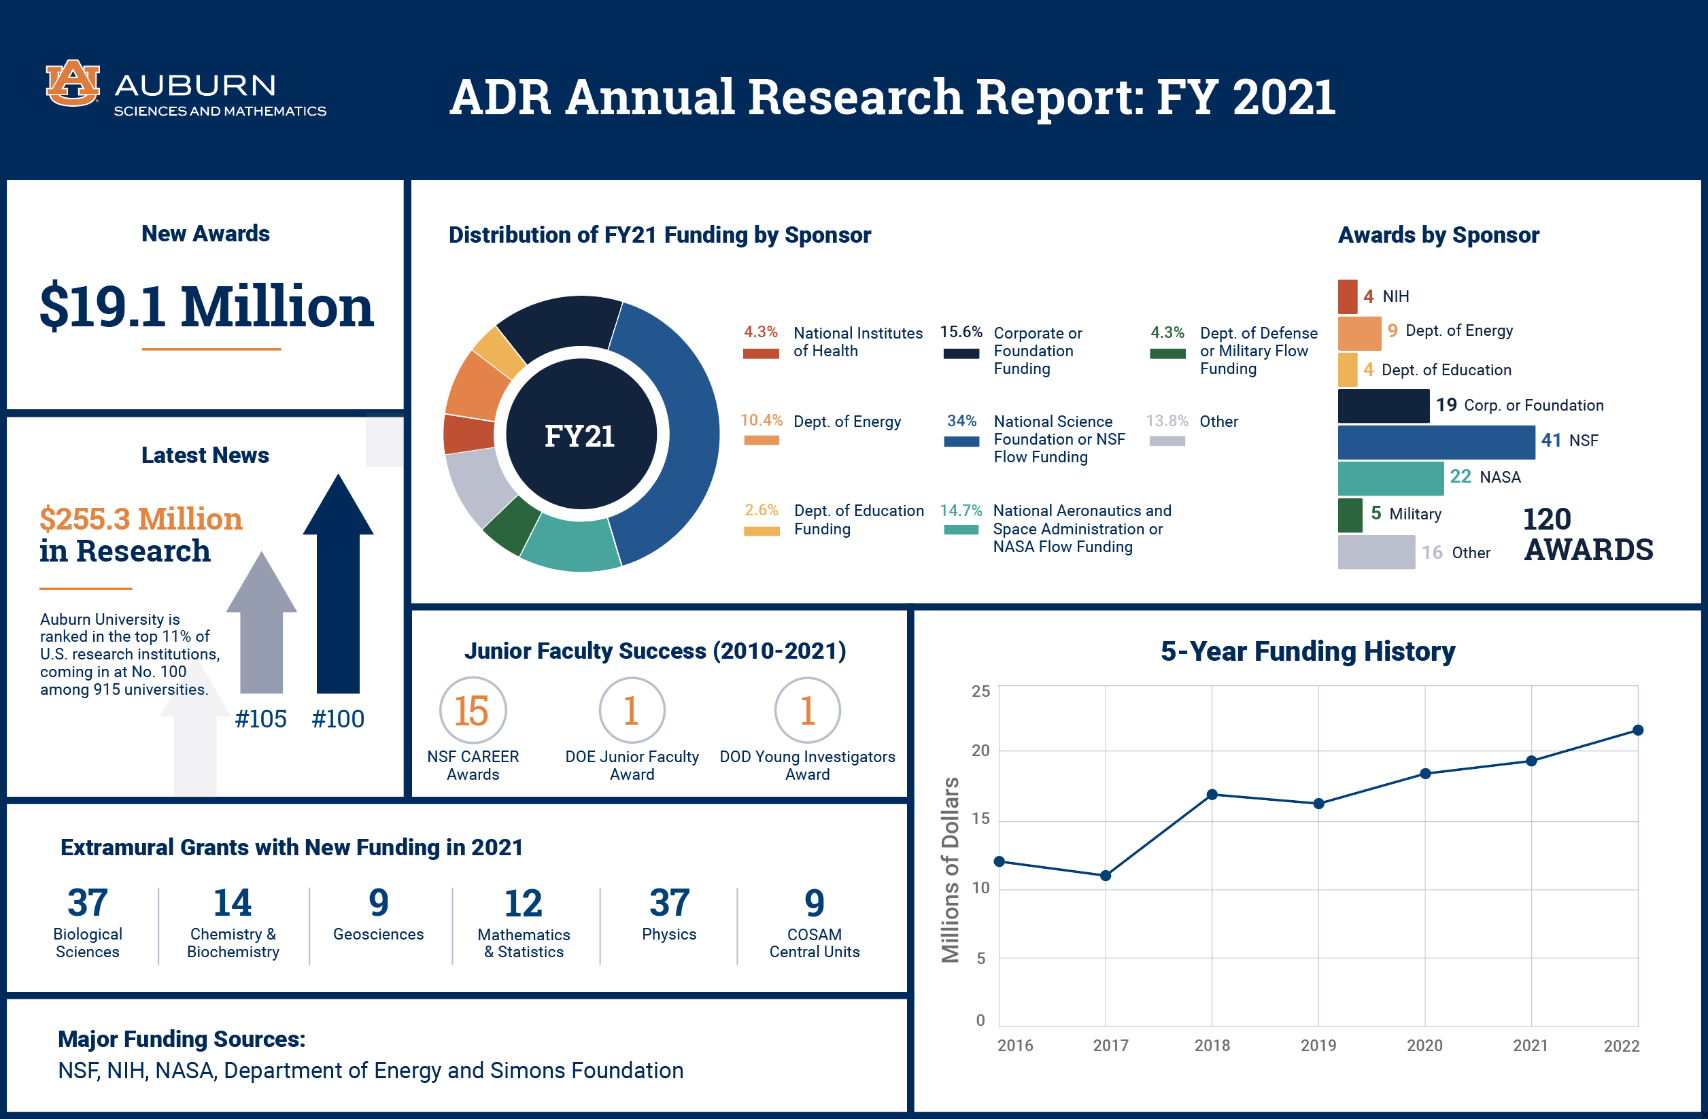Click the 2017 data point on funding history
The height and width of the screenshot is (1119, 1708).
click(1105, 875)
